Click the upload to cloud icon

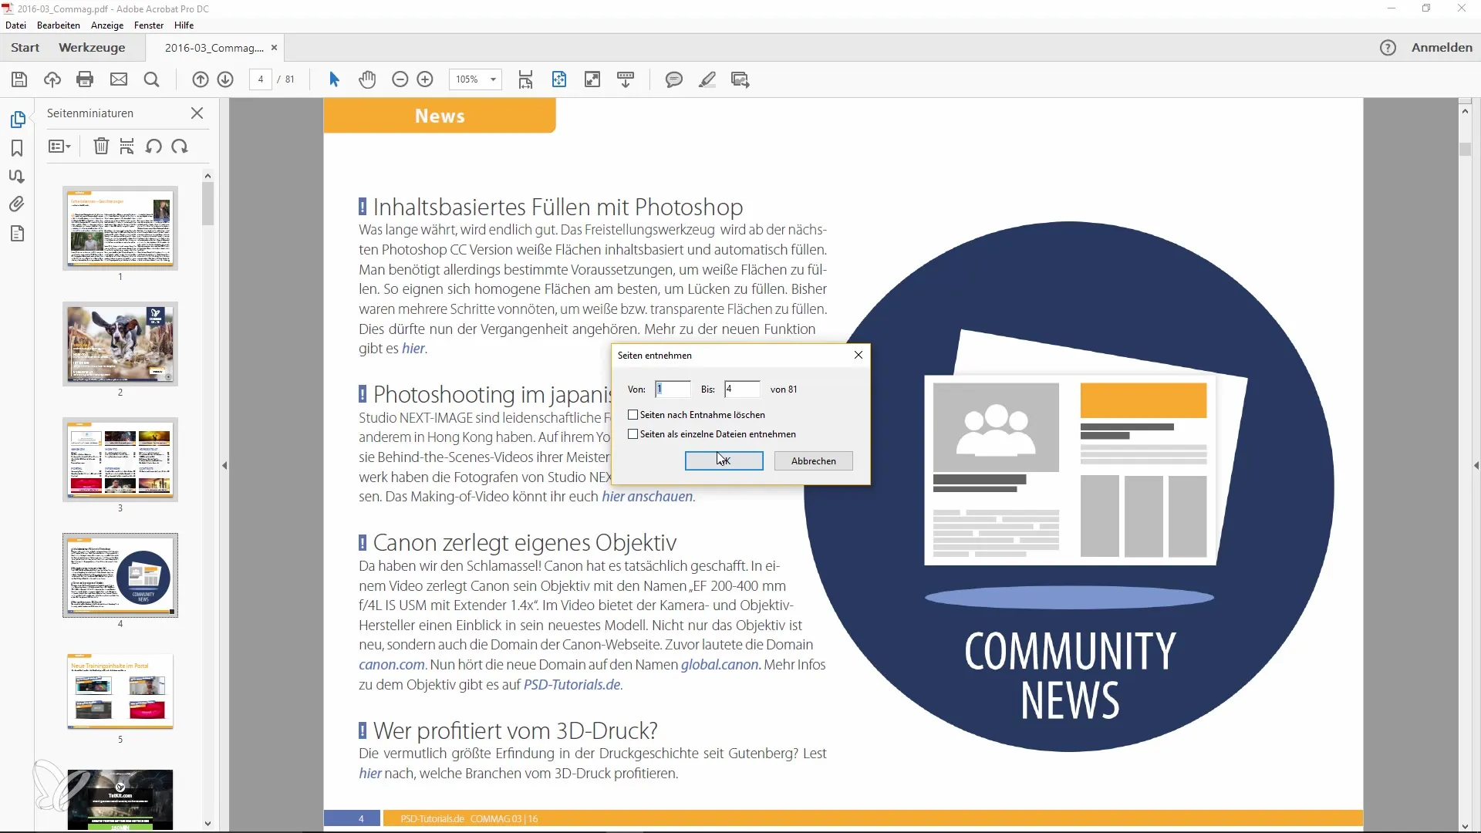(x=52, y=79)
